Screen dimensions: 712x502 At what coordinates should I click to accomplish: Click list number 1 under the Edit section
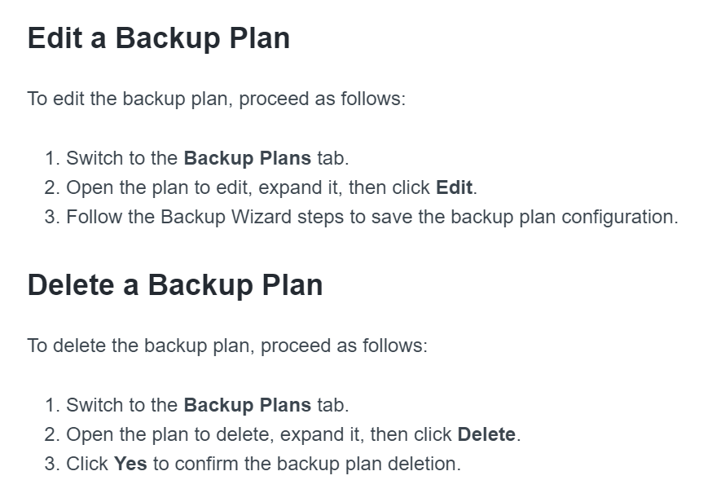coord(51,158)
